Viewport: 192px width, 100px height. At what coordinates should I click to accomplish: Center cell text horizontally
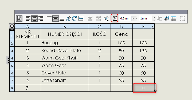pyautogui.click(x=34, y=19)
